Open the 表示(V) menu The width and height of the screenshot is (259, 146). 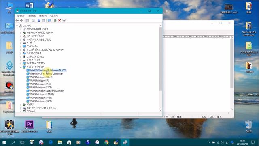point(42,16)
